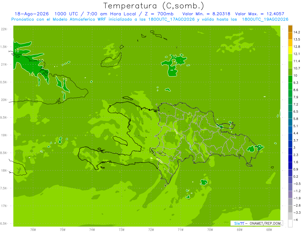Click the '11.4' legend value
The height and width of the screenshot is (233, 302).
point(297,61)
